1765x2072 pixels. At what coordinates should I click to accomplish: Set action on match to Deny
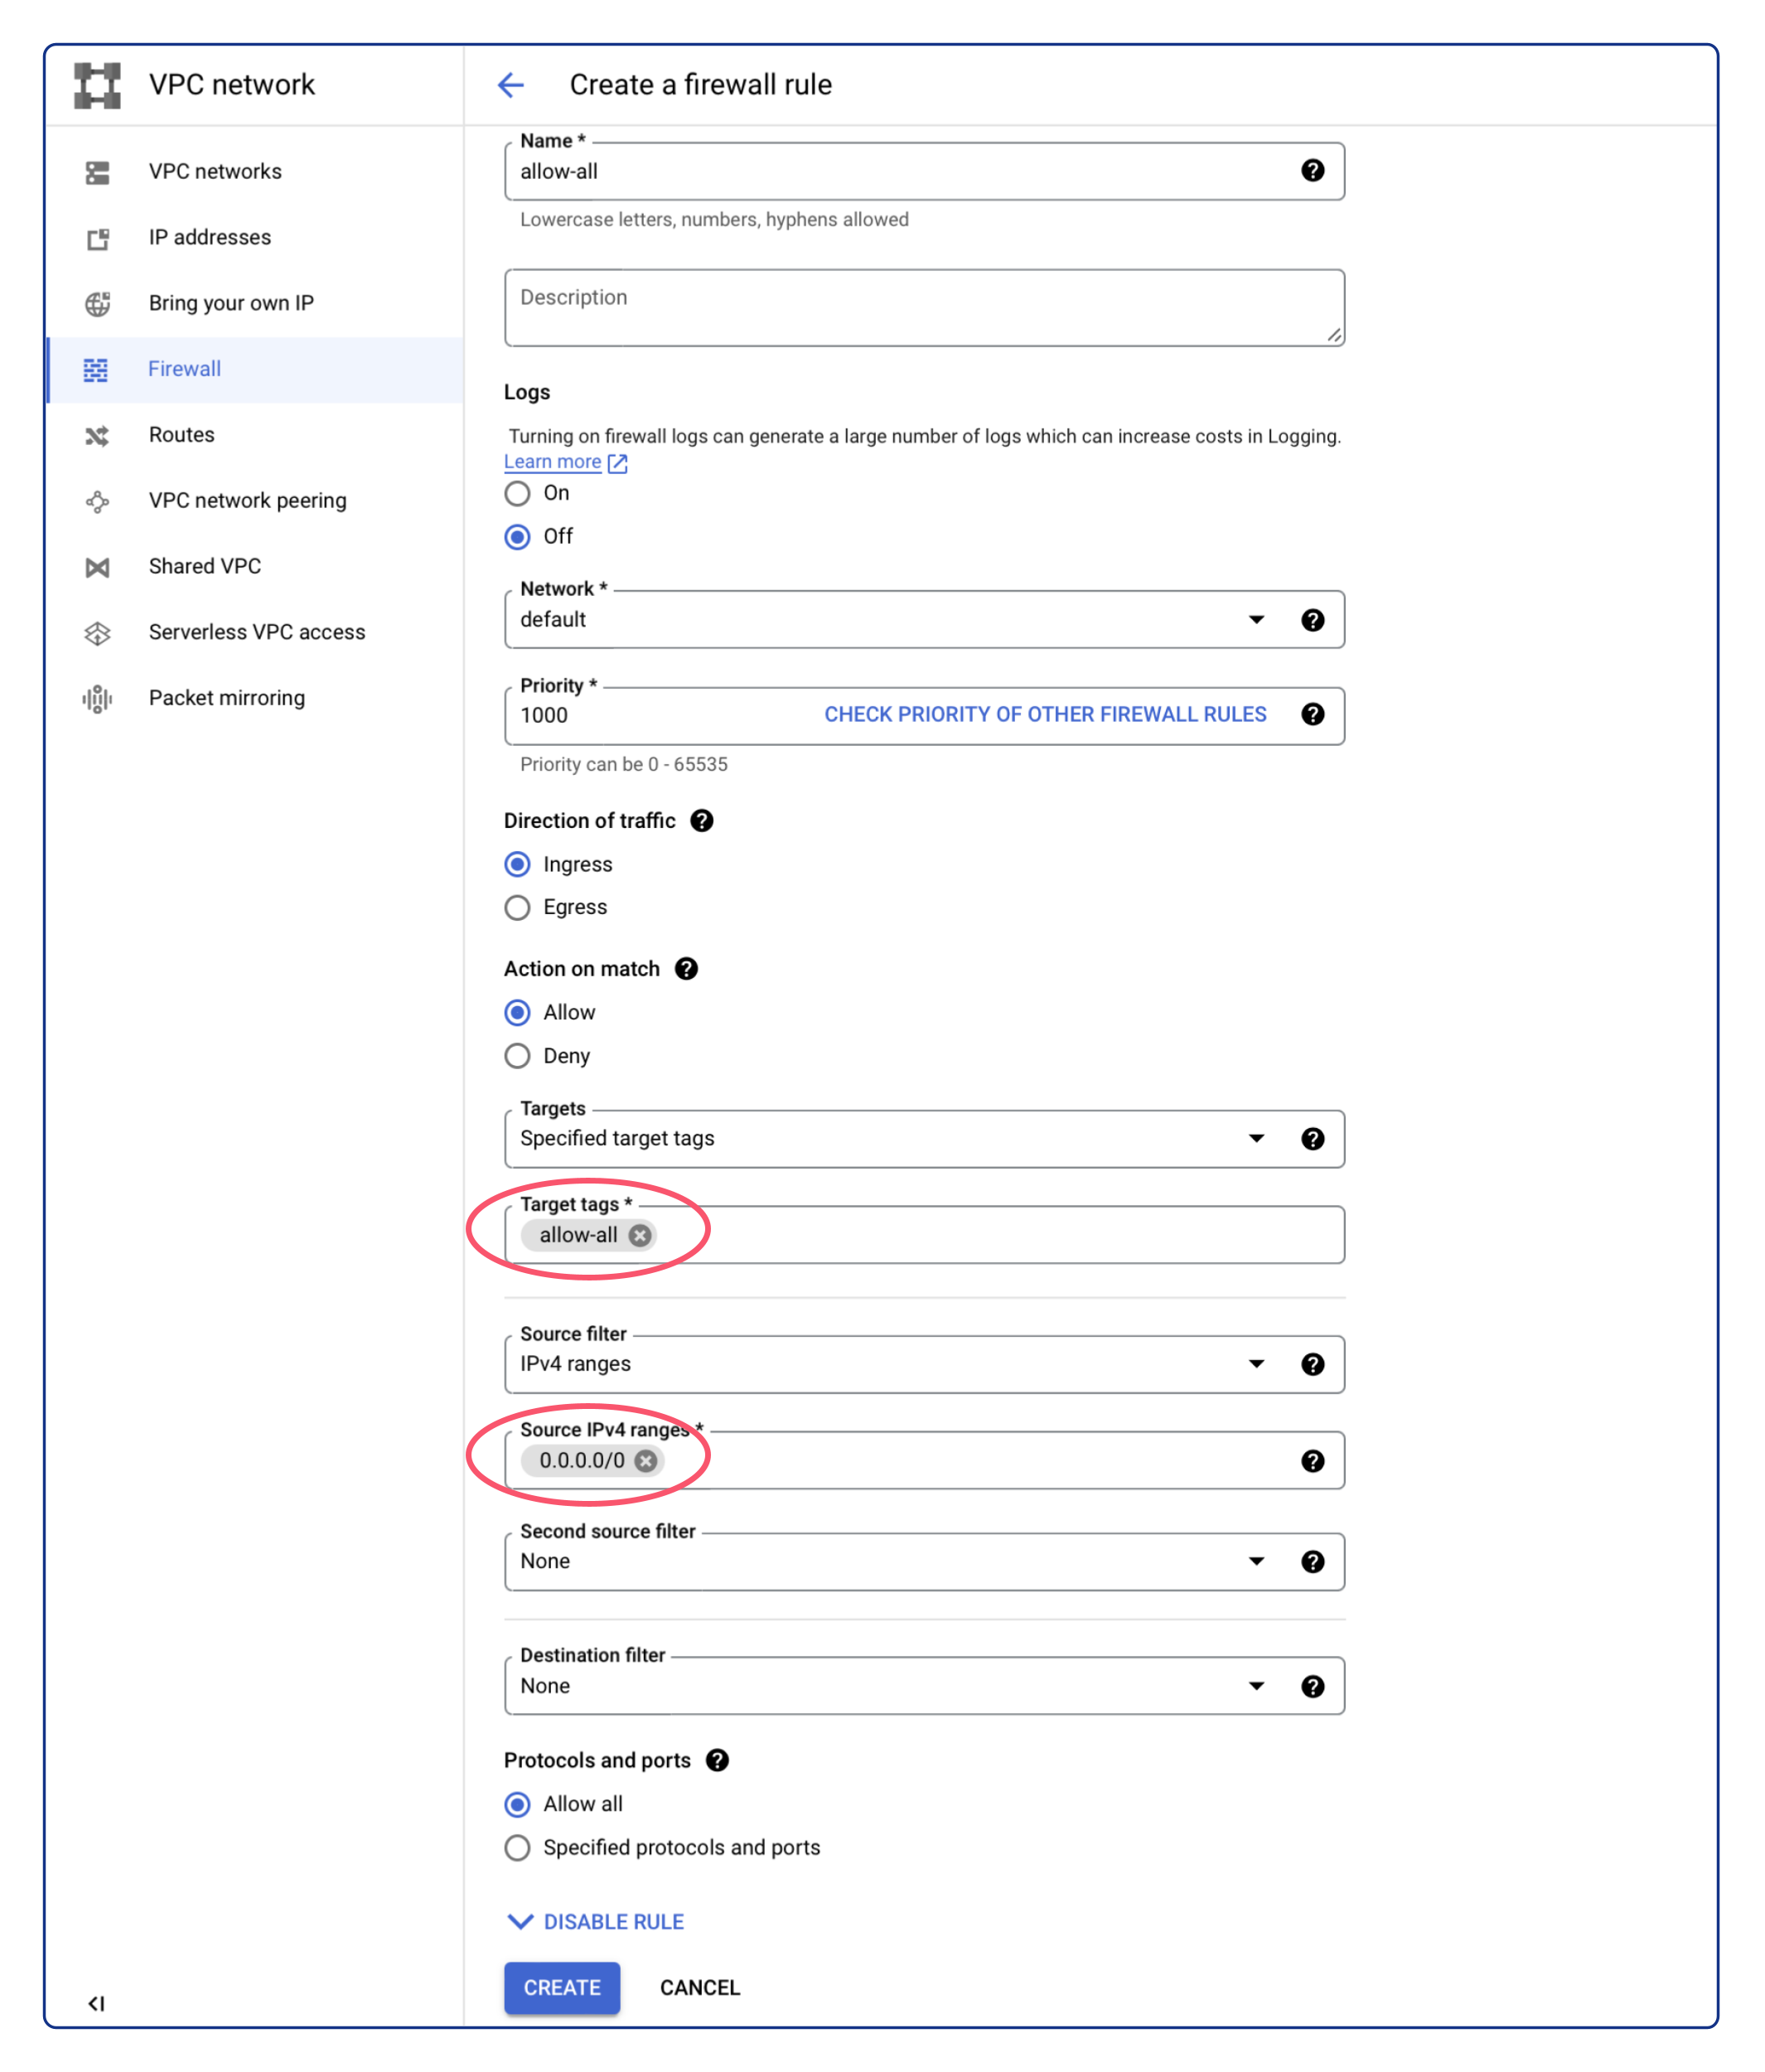click(517, 1055)
